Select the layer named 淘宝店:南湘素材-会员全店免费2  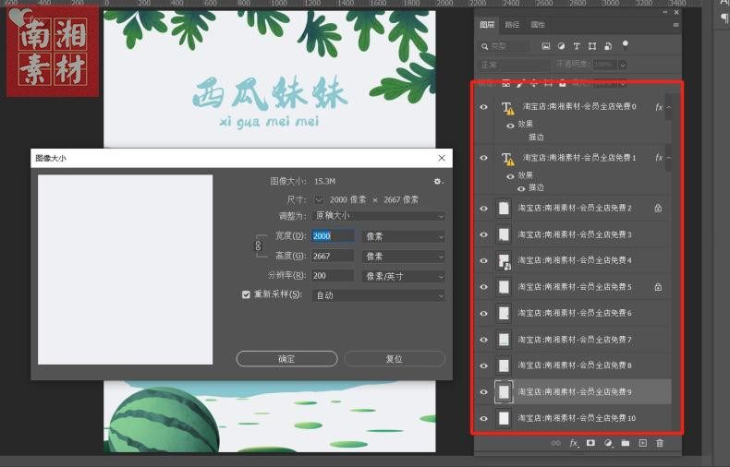point(575,208)
